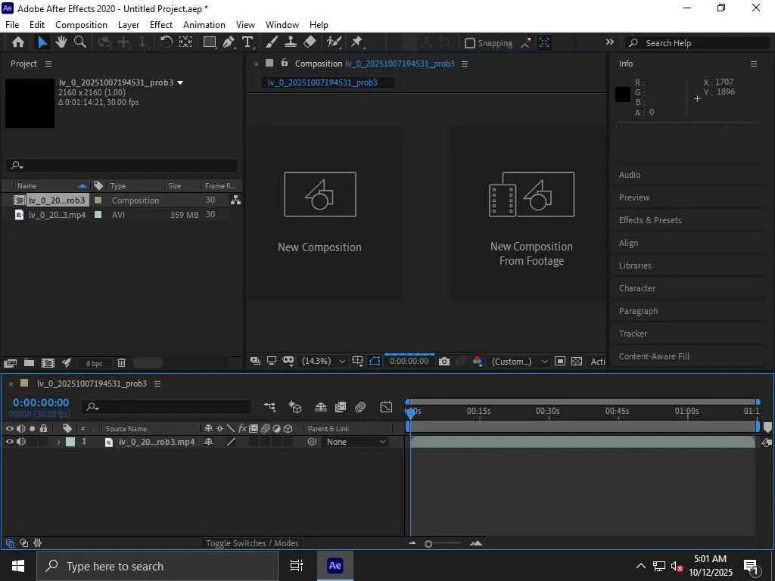Expand layer 1 properties with the twirl arrow
The height and width of the screenshot is (581, 775).
pos(58,442)
